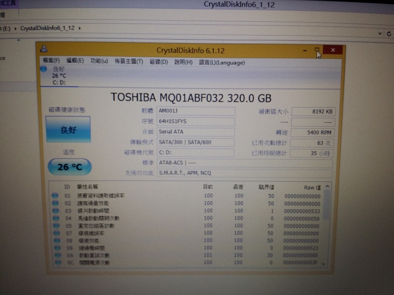Click status icon of attribute 0A row
This screenshot has height=295, width=394.
tap(58, 255)
